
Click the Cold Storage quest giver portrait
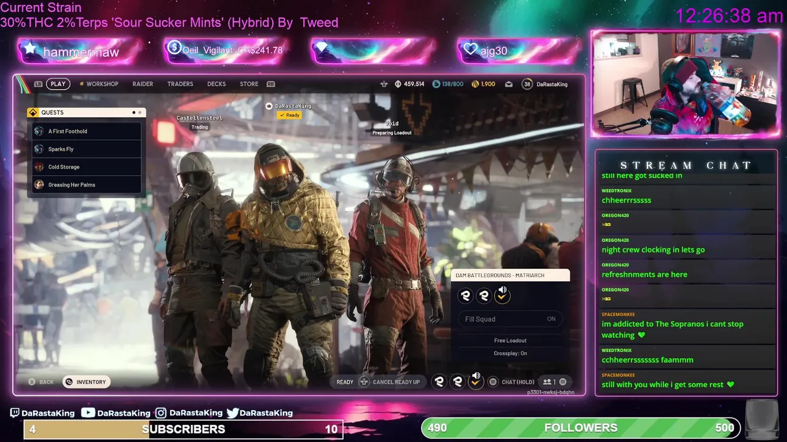(x=39, y=167)
